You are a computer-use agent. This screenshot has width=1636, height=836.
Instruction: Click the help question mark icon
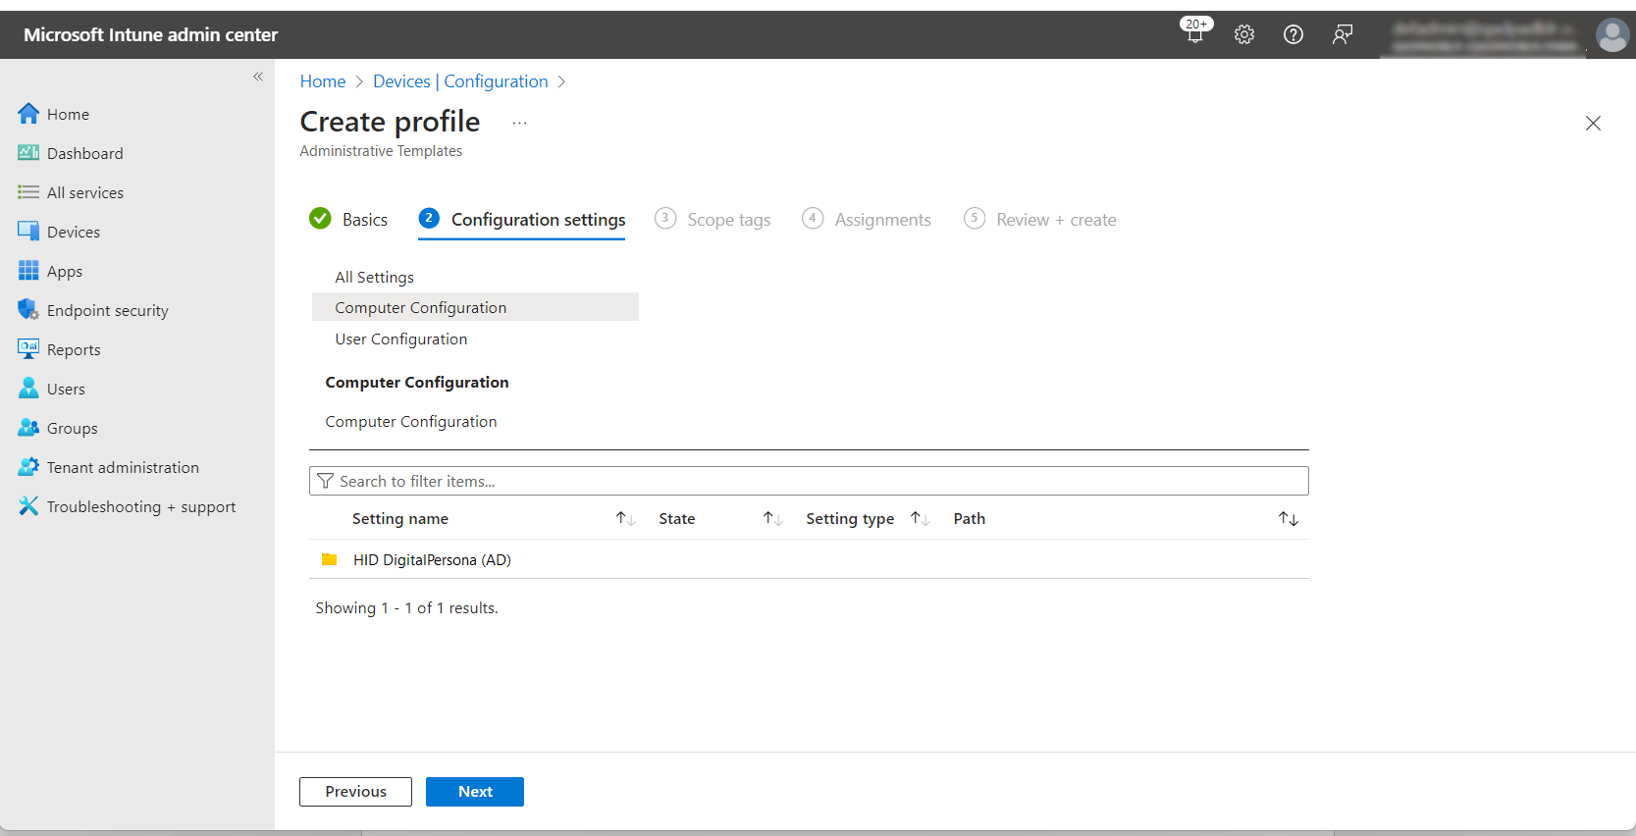pyautogui.click(x=1293, y=34)
